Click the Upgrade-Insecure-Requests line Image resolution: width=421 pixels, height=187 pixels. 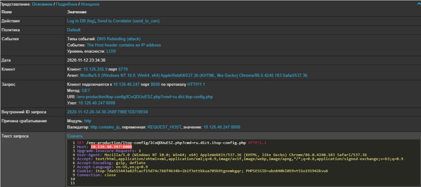click(x=109, y=151)
